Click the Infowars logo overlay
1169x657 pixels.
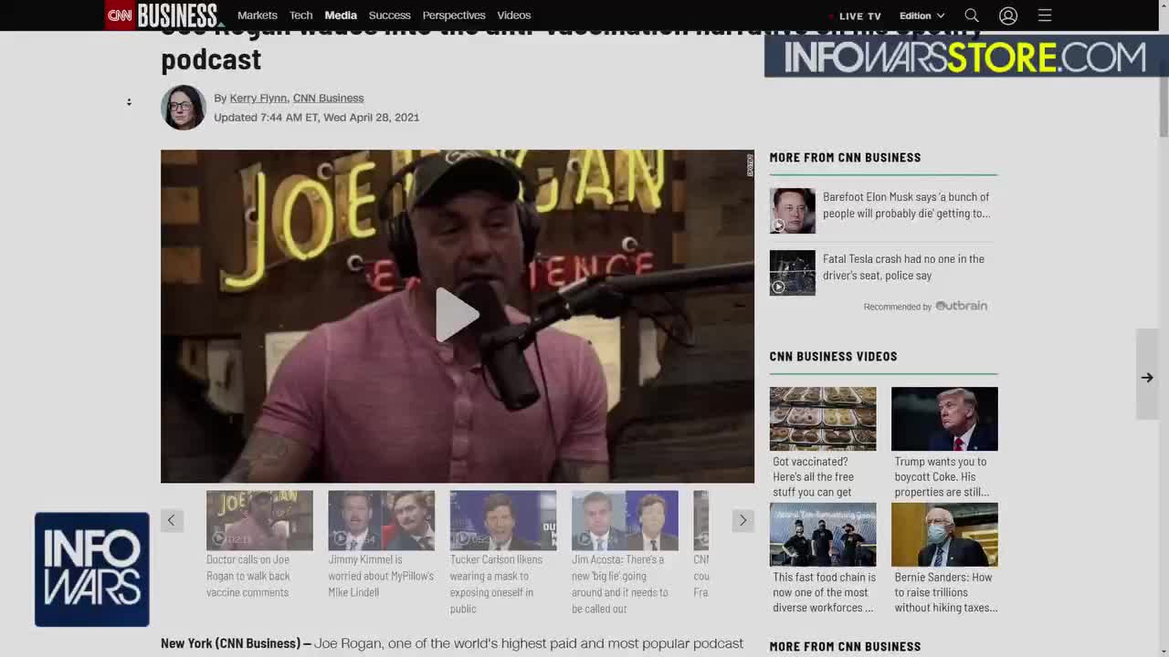click(x=92, y=569)
